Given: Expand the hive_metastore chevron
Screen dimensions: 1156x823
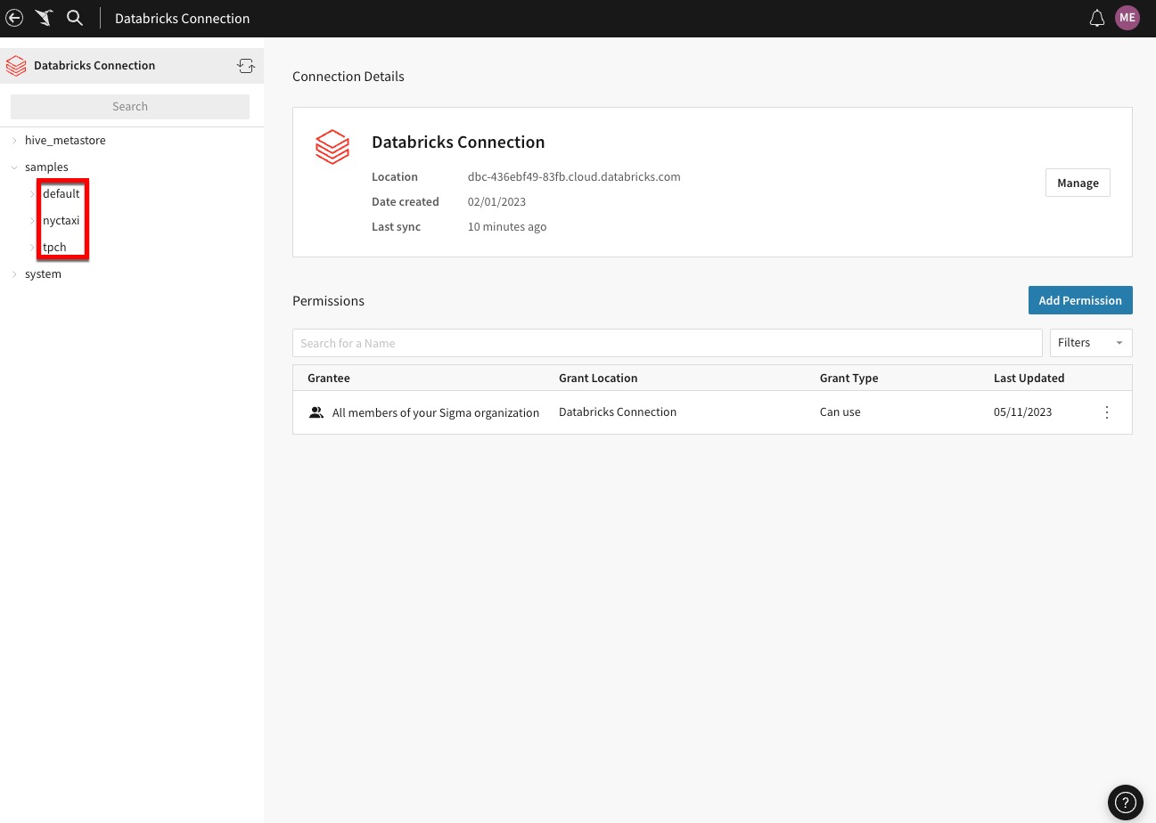Looking at the screenshot, I should (x=14, y=141).
